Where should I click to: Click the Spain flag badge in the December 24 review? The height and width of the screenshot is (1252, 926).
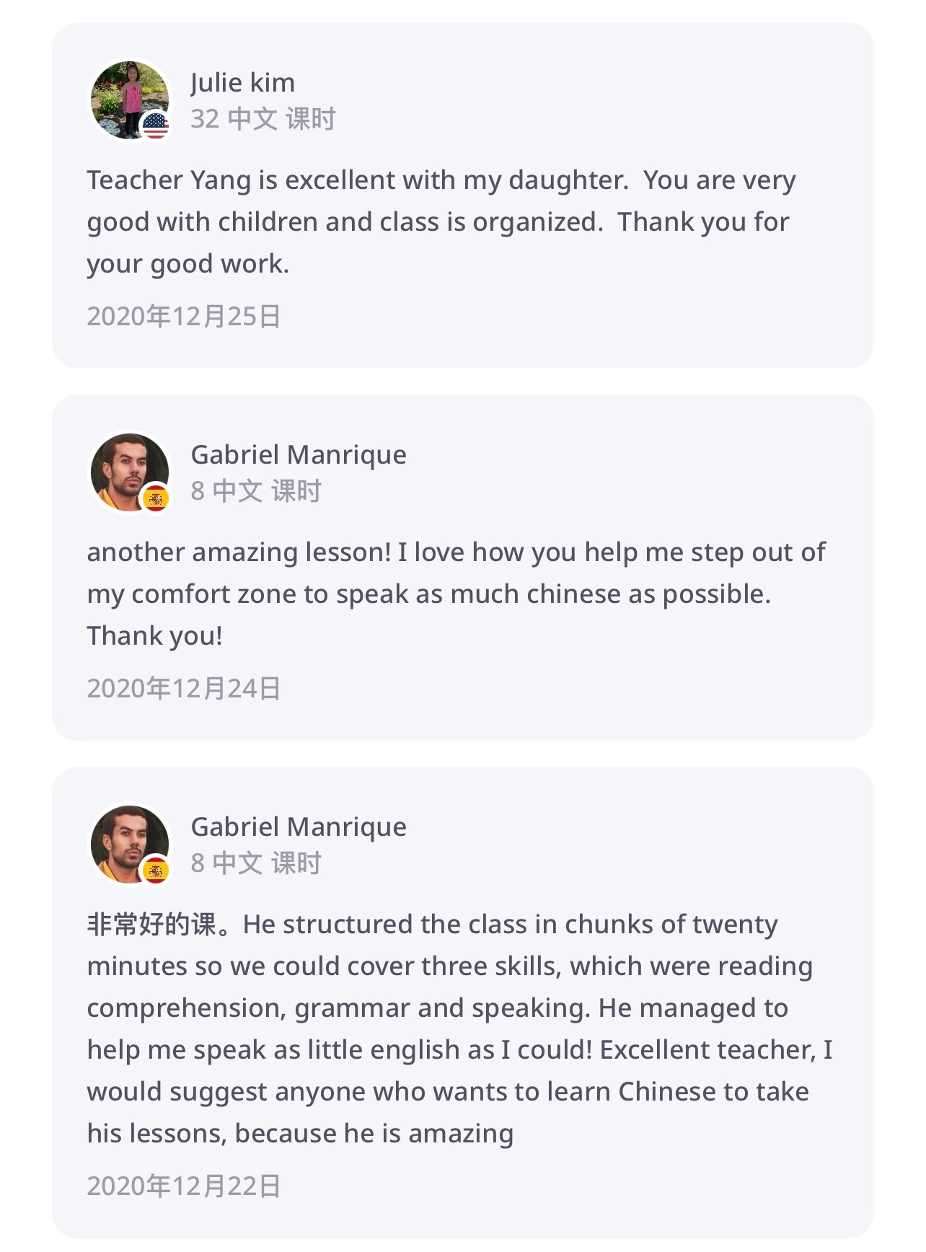coord(156,498)
